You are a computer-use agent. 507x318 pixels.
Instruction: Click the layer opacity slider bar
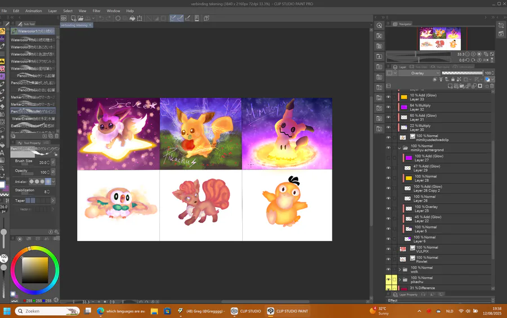[462, 73]
